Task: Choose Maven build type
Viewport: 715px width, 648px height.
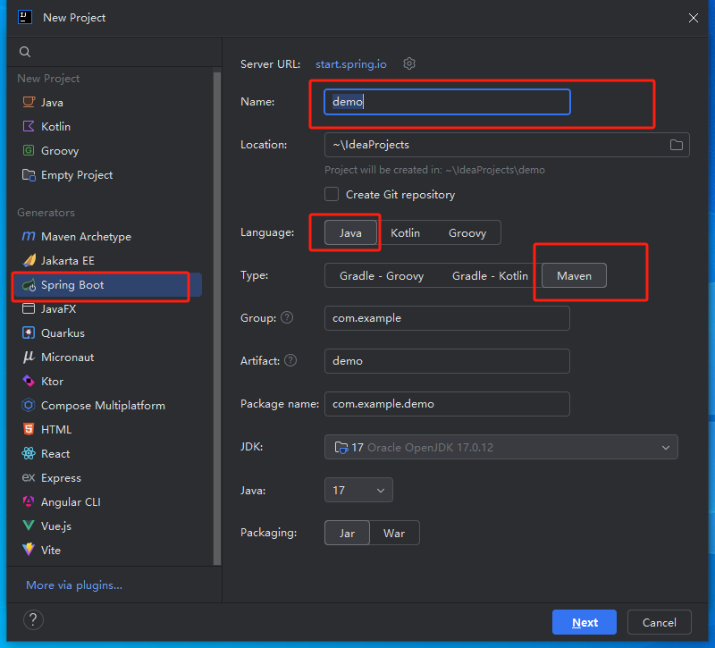Action: (x=574, y=276)
